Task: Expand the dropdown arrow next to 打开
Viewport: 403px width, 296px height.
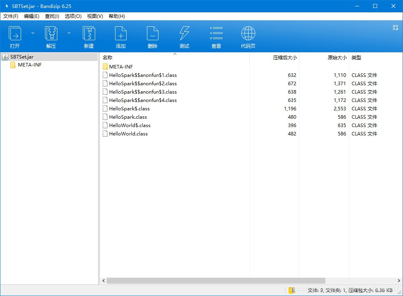Action: coord(33,33)
